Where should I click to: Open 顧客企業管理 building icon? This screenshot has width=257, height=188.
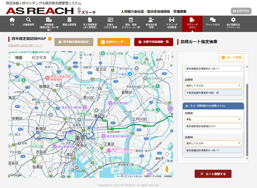(x=69, y=20)
